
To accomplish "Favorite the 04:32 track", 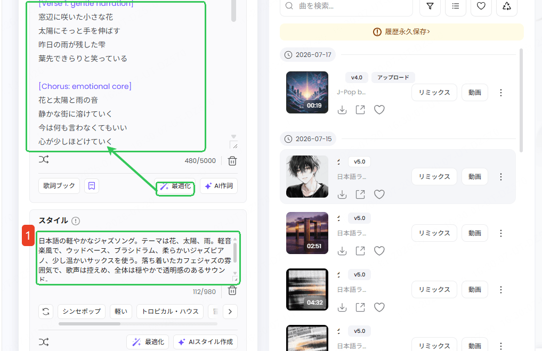I will point(379,307).
